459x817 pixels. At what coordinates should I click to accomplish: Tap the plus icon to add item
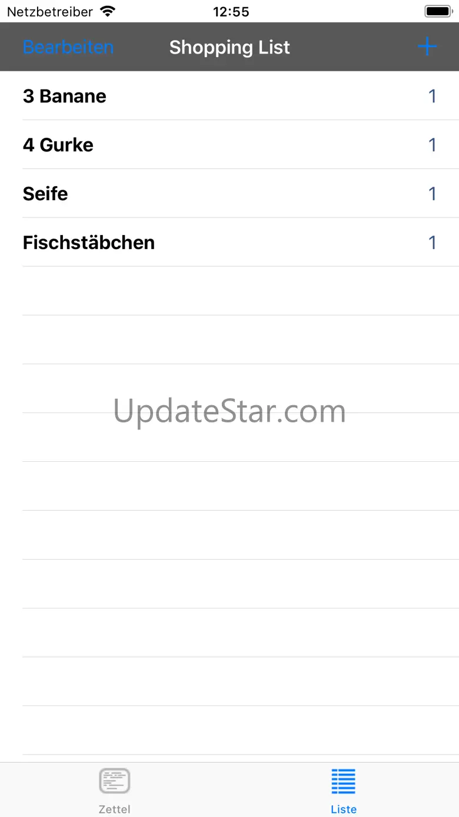click(x=427, y=47)
